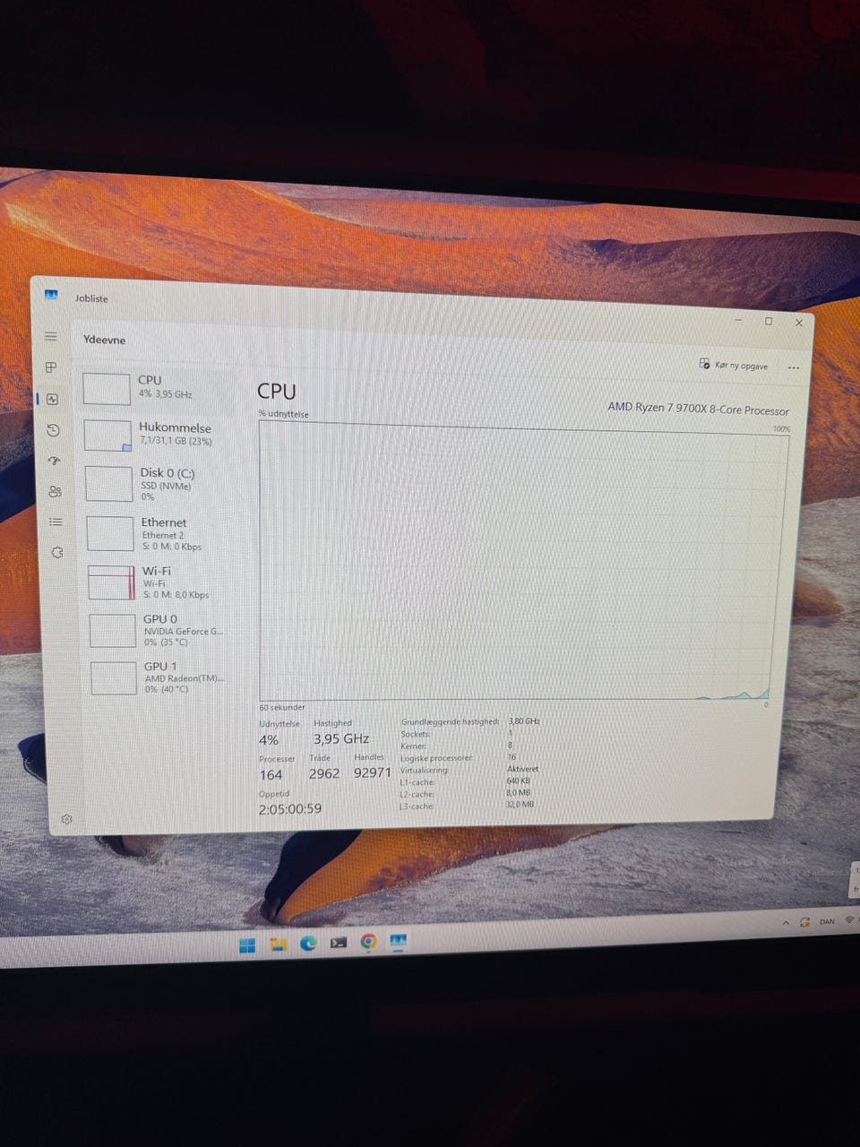Click the CPU mini graph thumbnail
The height and width of the screenshot is (1147, 860).
[107, 389]
